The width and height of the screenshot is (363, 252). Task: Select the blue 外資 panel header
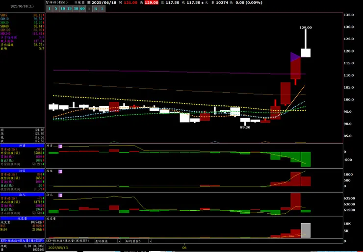coord(22,146)
